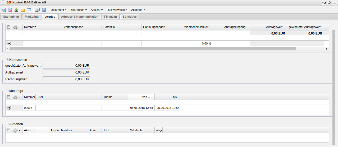Pin the window with the pushpin icon
Image resolution: width=338 pixels, height=147 pixels.
click(x=324, y=3)
